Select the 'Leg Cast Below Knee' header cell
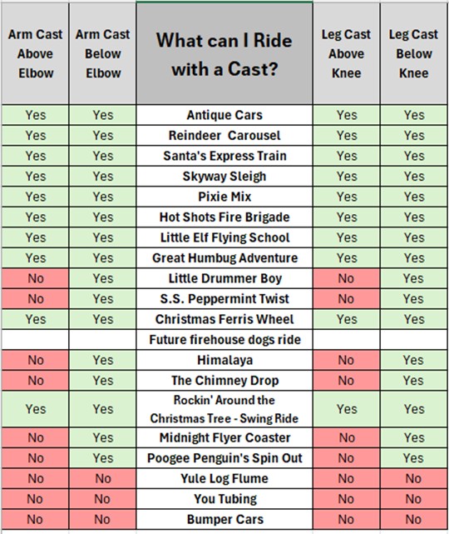 pos(413,54)
